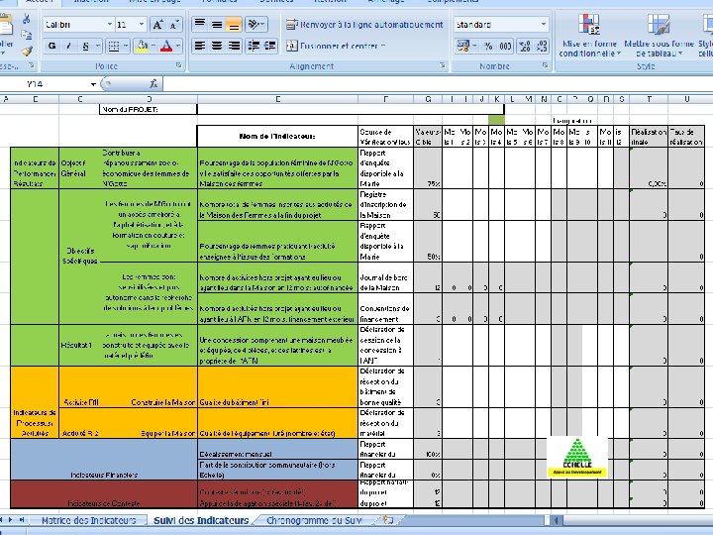Apply percent style format
The image size is (713, 535).
click(x=488, y=46)
